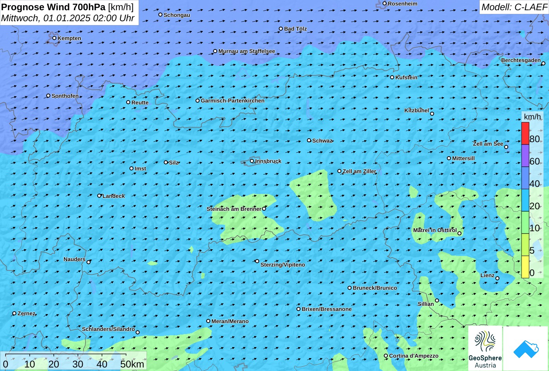Viewport: 549px width, 371px height.
Task: Pick the Rosenheim map marker
Action: click(x=384, y=4)
